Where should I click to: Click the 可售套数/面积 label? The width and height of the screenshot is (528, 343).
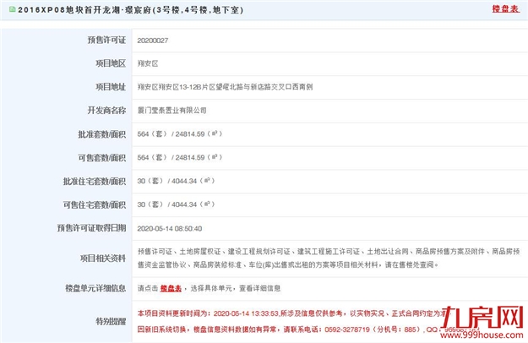[x=102, y=158]
